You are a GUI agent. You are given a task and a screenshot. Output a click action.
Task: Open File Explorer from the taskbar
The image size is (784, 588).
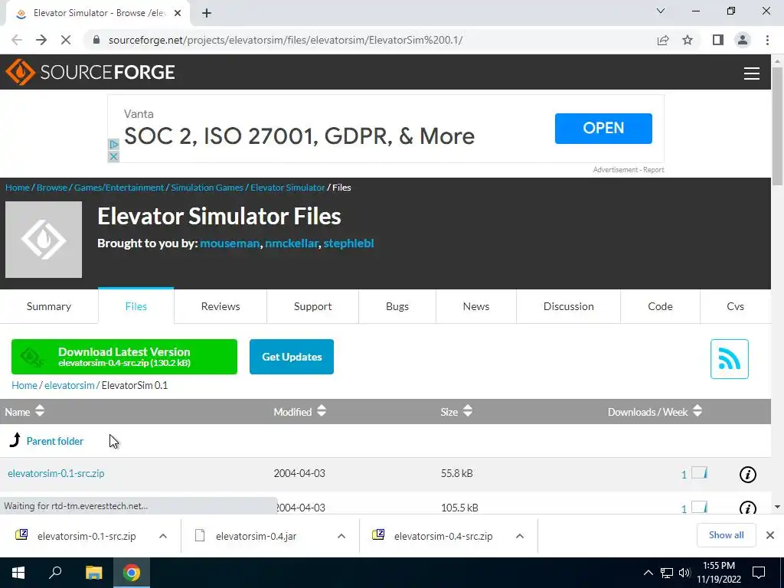[93, 573]
